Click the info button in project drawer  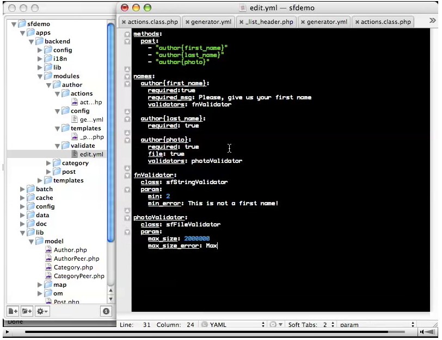106,311
